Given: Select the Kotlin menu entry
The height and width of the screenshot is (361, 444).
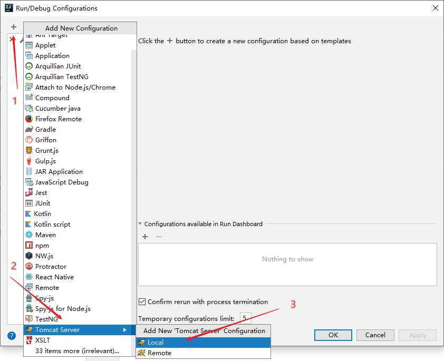Looking at the screenshot, I should (x=78, y=214).
